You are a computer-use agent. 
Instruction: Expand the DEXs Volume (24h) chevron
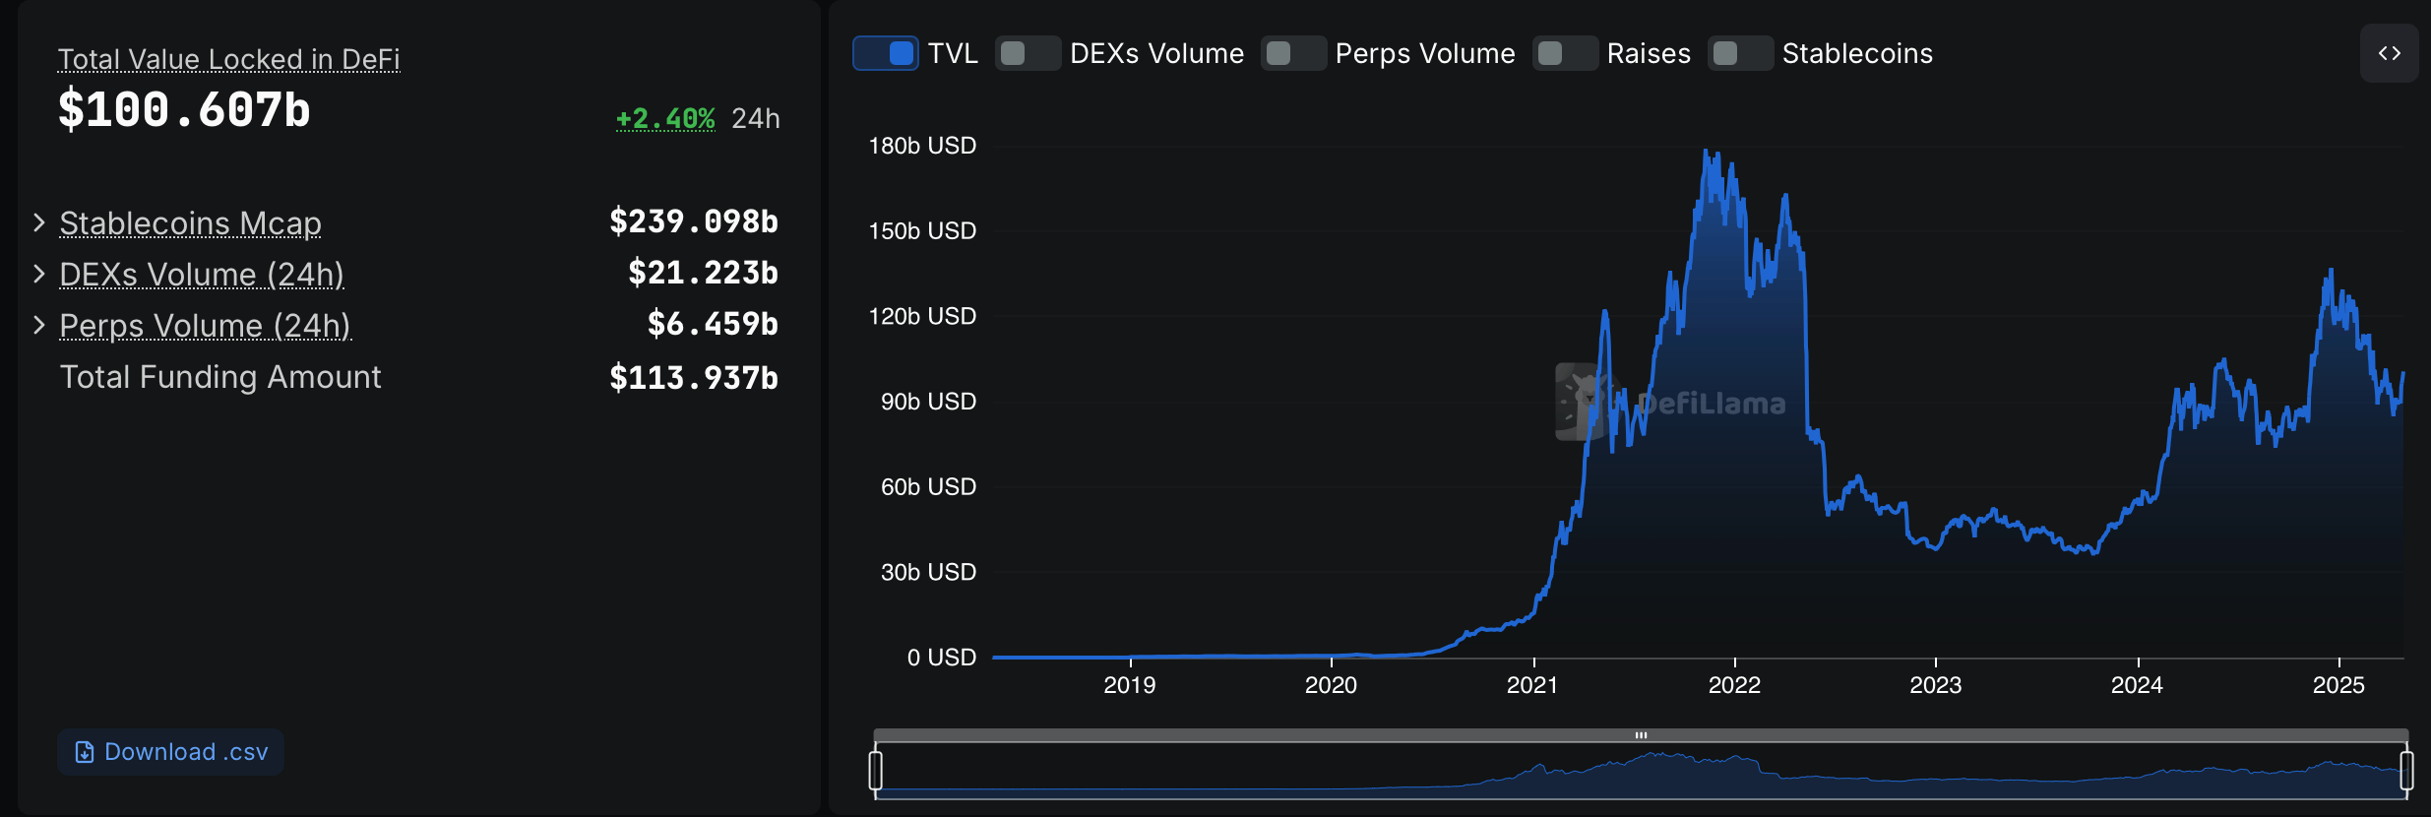[x=39, y=274]
